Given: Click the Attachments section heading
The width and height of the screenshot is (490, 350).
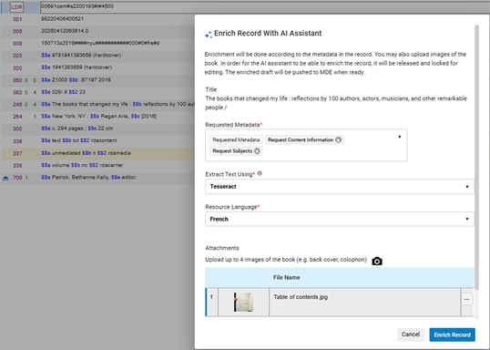Looking at the screenshot, I should pyautogui.click(x=222, y=248).
